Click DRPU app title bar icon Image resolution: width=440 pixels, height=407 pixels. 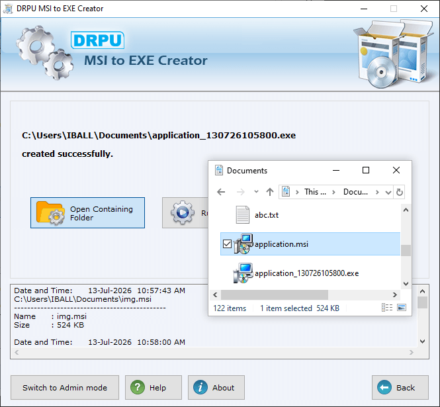tap(8, 9)
